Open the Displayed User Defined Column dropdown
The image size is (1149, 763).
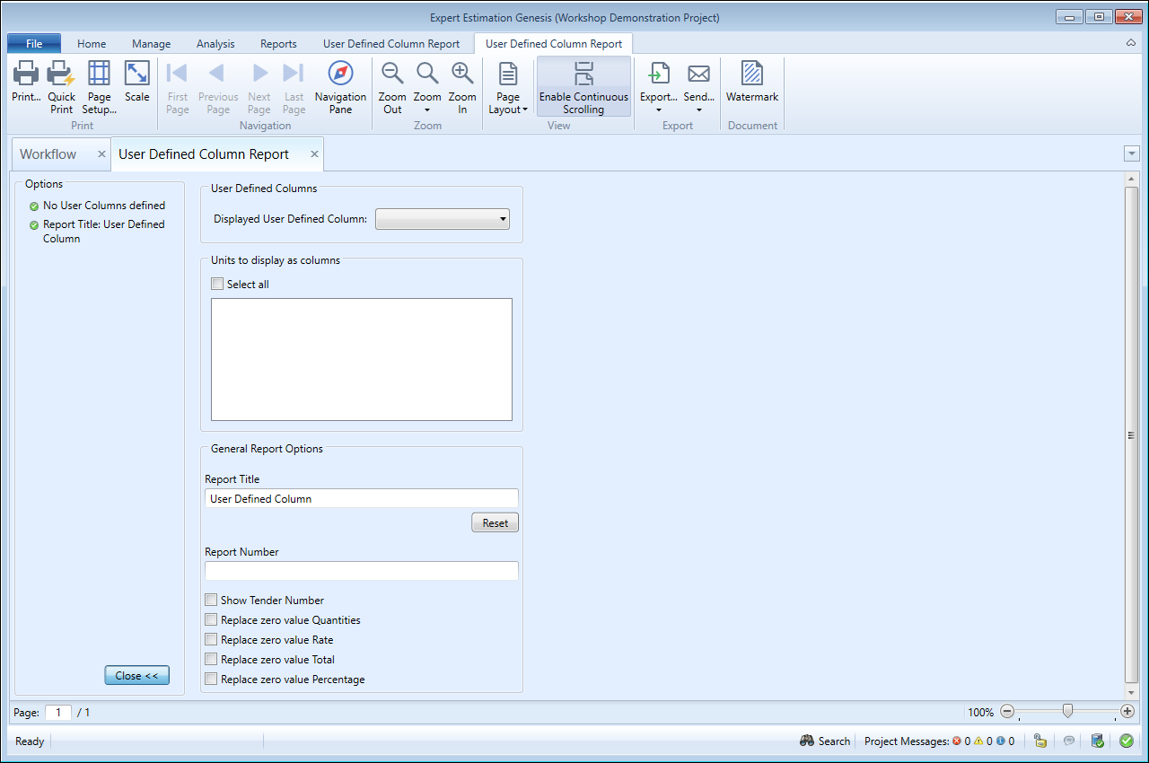click(x=443, y=219)
